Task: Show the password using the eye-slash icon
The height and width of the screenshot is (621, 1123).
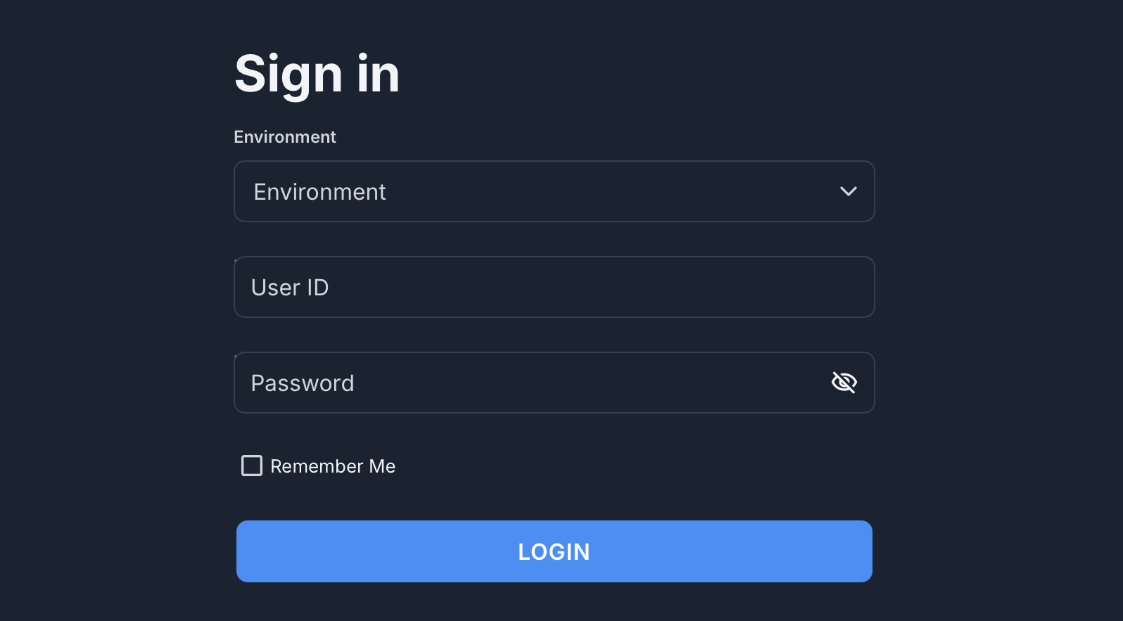Action: tap(844, 383)
